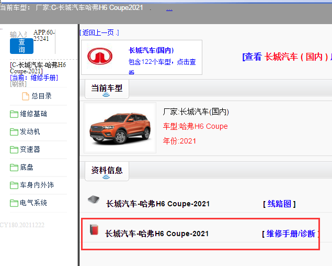
Task: Select the 资料信息 tab header
Action: click(107, 171)
